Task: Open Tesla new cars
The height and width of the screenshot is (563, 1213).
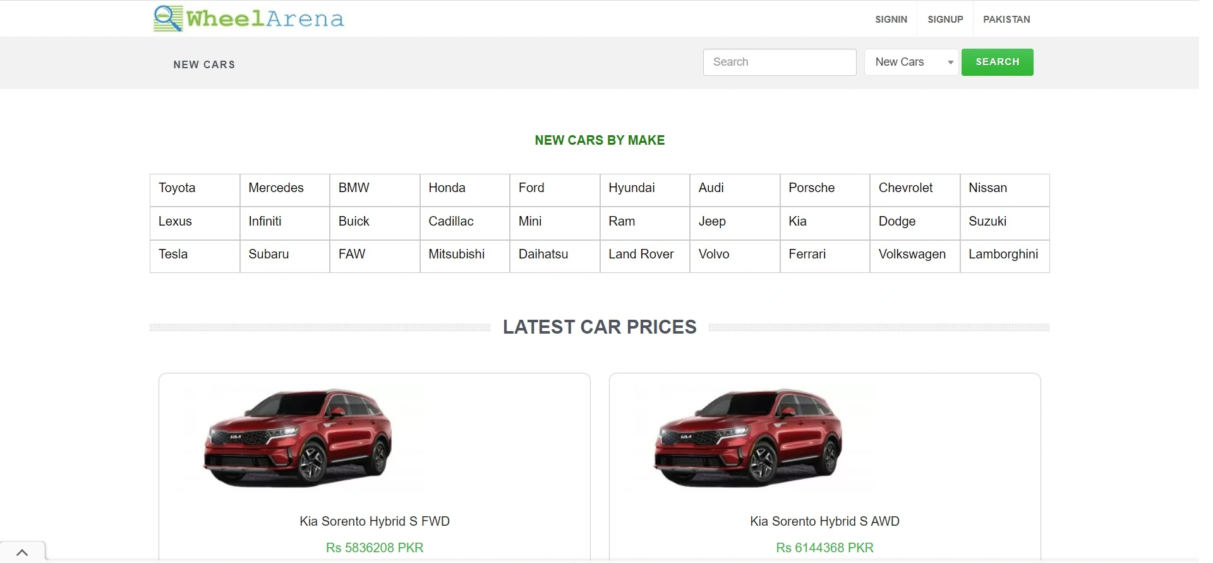Action: [x=173, y=254]
